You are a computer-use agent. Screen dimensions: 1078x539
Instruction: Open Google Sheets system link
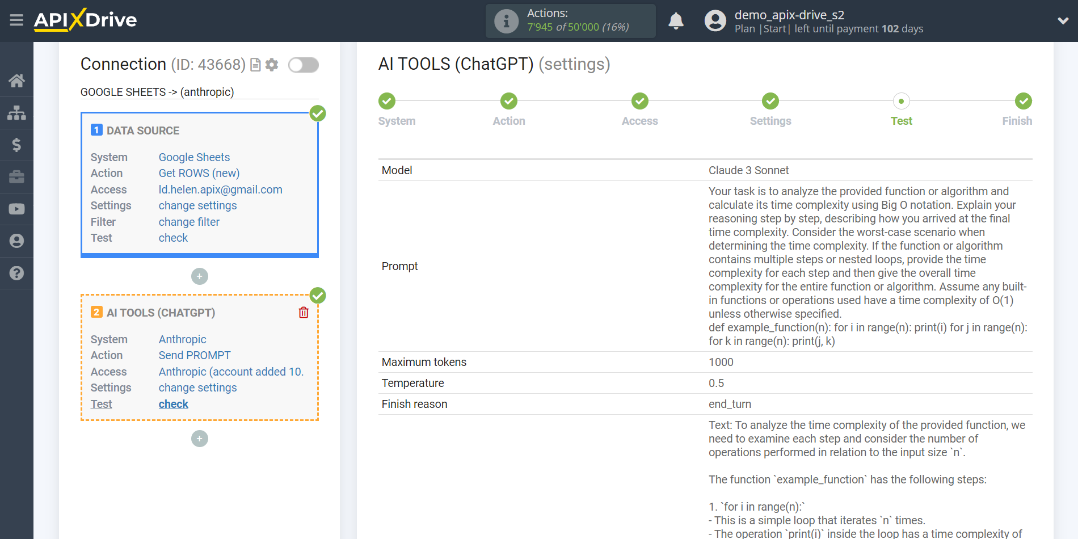(194, 157)
